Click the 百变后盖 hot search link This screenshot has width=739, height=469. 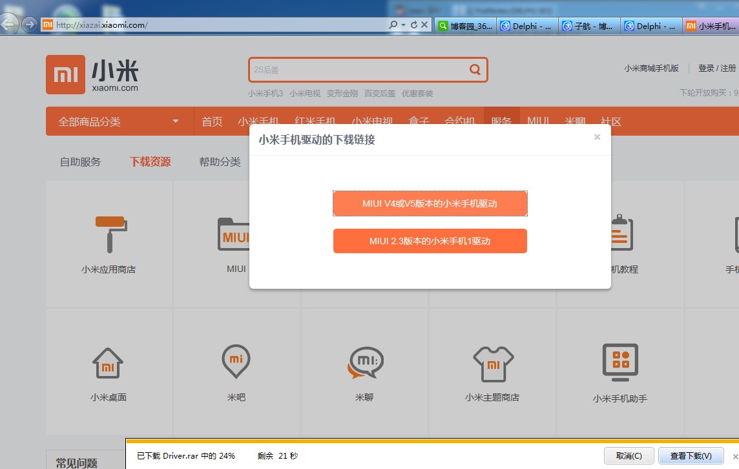coord(380,93)
